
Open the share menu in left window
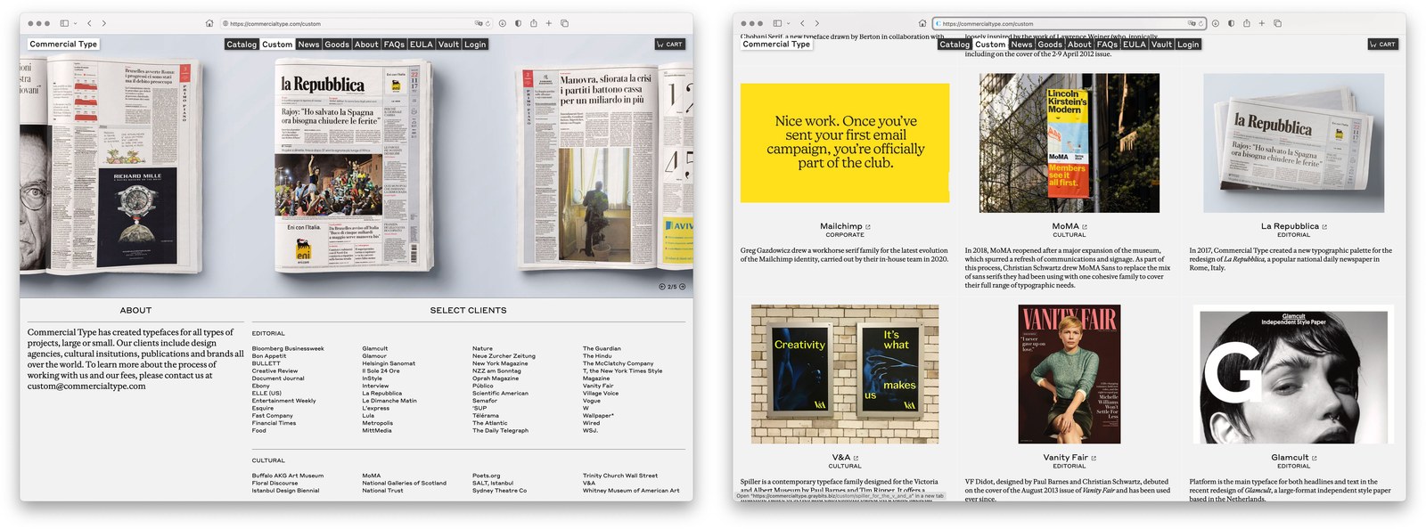(x=534, y=23)
